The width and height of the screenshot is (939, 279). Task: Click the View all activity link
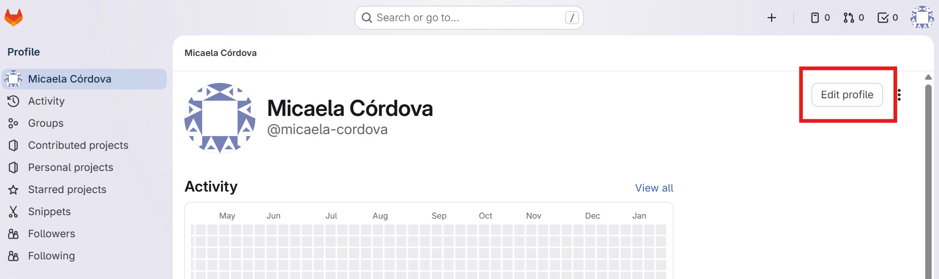click(654, 188)
